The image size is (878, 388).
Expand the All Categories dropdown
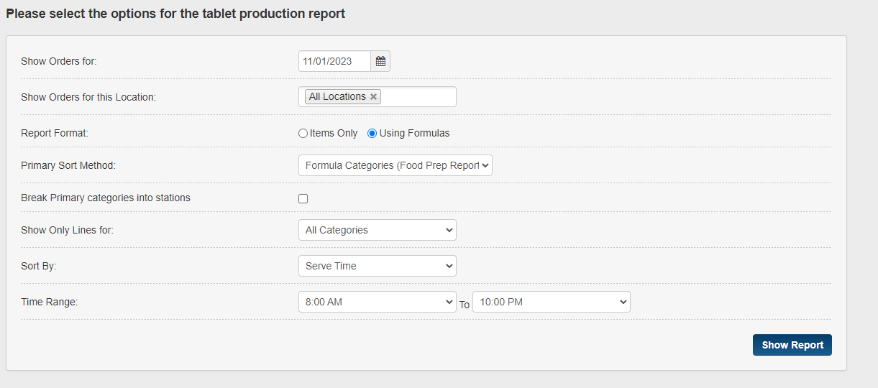tap(377, 230)
